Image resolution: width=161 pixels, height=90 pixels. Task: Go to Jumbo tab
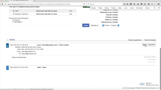132,8
